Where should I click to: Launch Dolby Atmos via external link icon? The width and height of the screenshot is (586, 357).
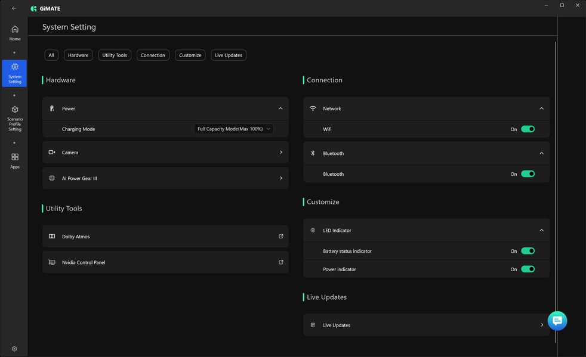coord(281,237)
